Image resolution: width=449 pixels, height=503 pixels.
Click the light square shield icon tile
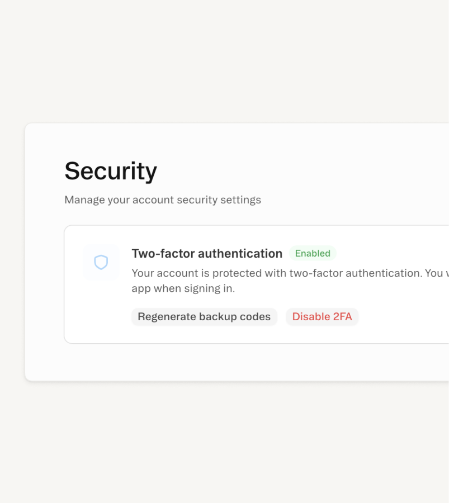(x=101, y=262)
